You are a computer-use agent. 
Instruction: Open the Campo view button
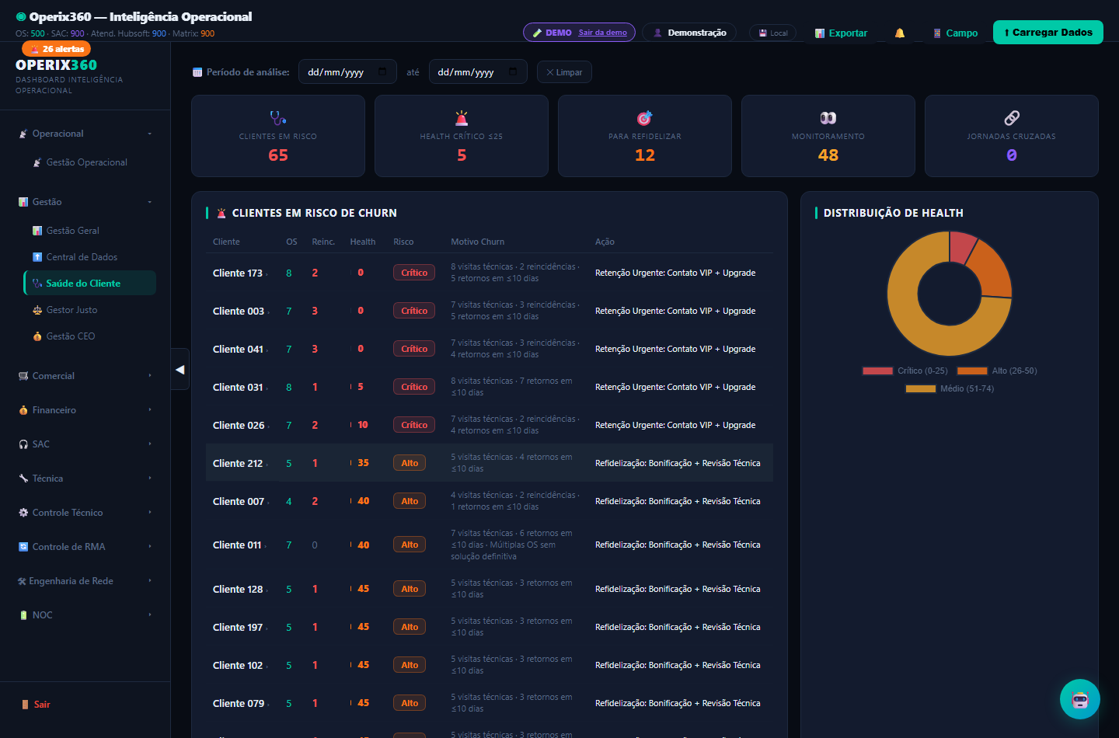[x=955, y=33]
